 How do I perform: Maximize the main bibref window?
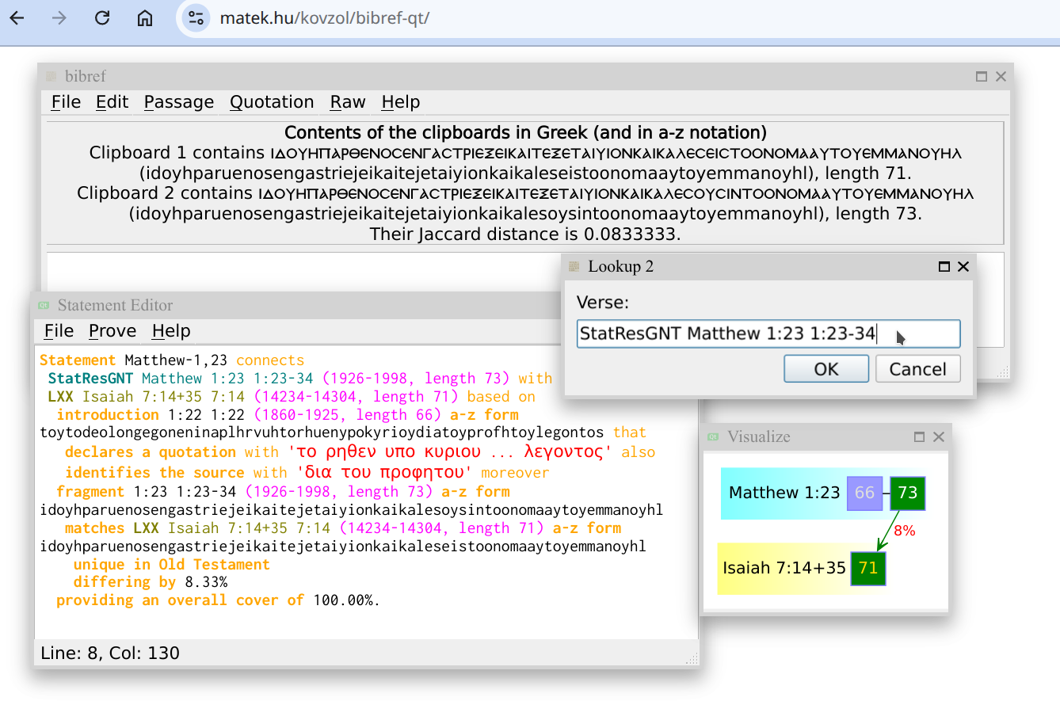pyautogui.click(x=982, y=77)
